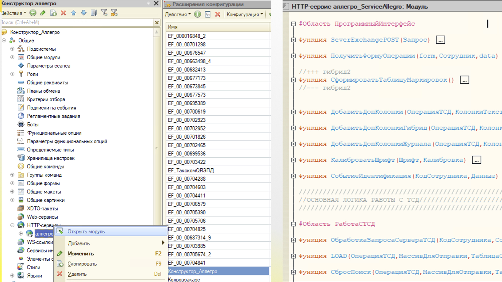Click the properties window icon in the extensions toolbar
Image resolution: width=502 pixels, height=282 pixels.
click(208, 14)
